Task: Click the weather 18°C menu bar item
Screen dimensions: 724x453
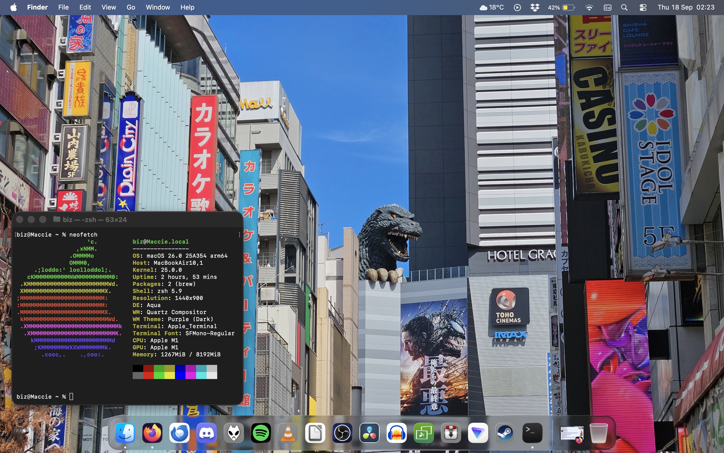Action: pyautogui.click(x=491, y=7)
